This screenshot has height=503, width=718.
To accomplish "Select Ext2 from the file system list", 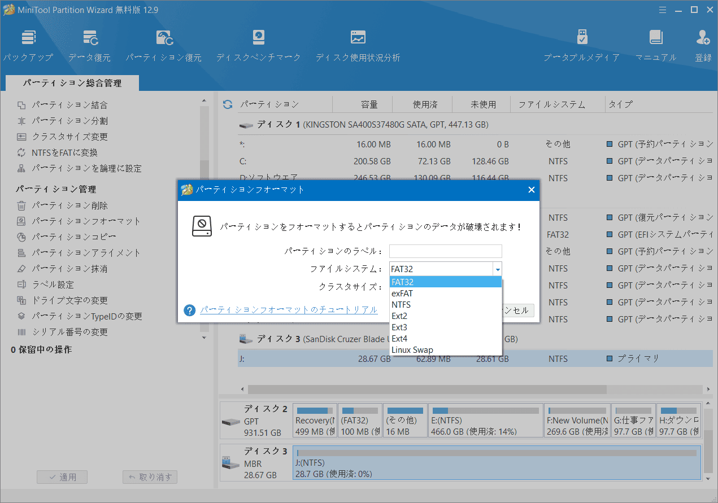I will click(x=446, y=316).
